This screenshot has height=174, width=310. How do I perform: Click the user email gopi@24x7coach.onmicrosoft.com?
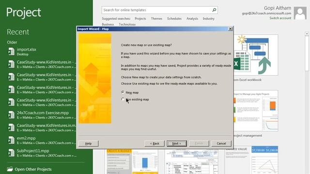[266, 14]
